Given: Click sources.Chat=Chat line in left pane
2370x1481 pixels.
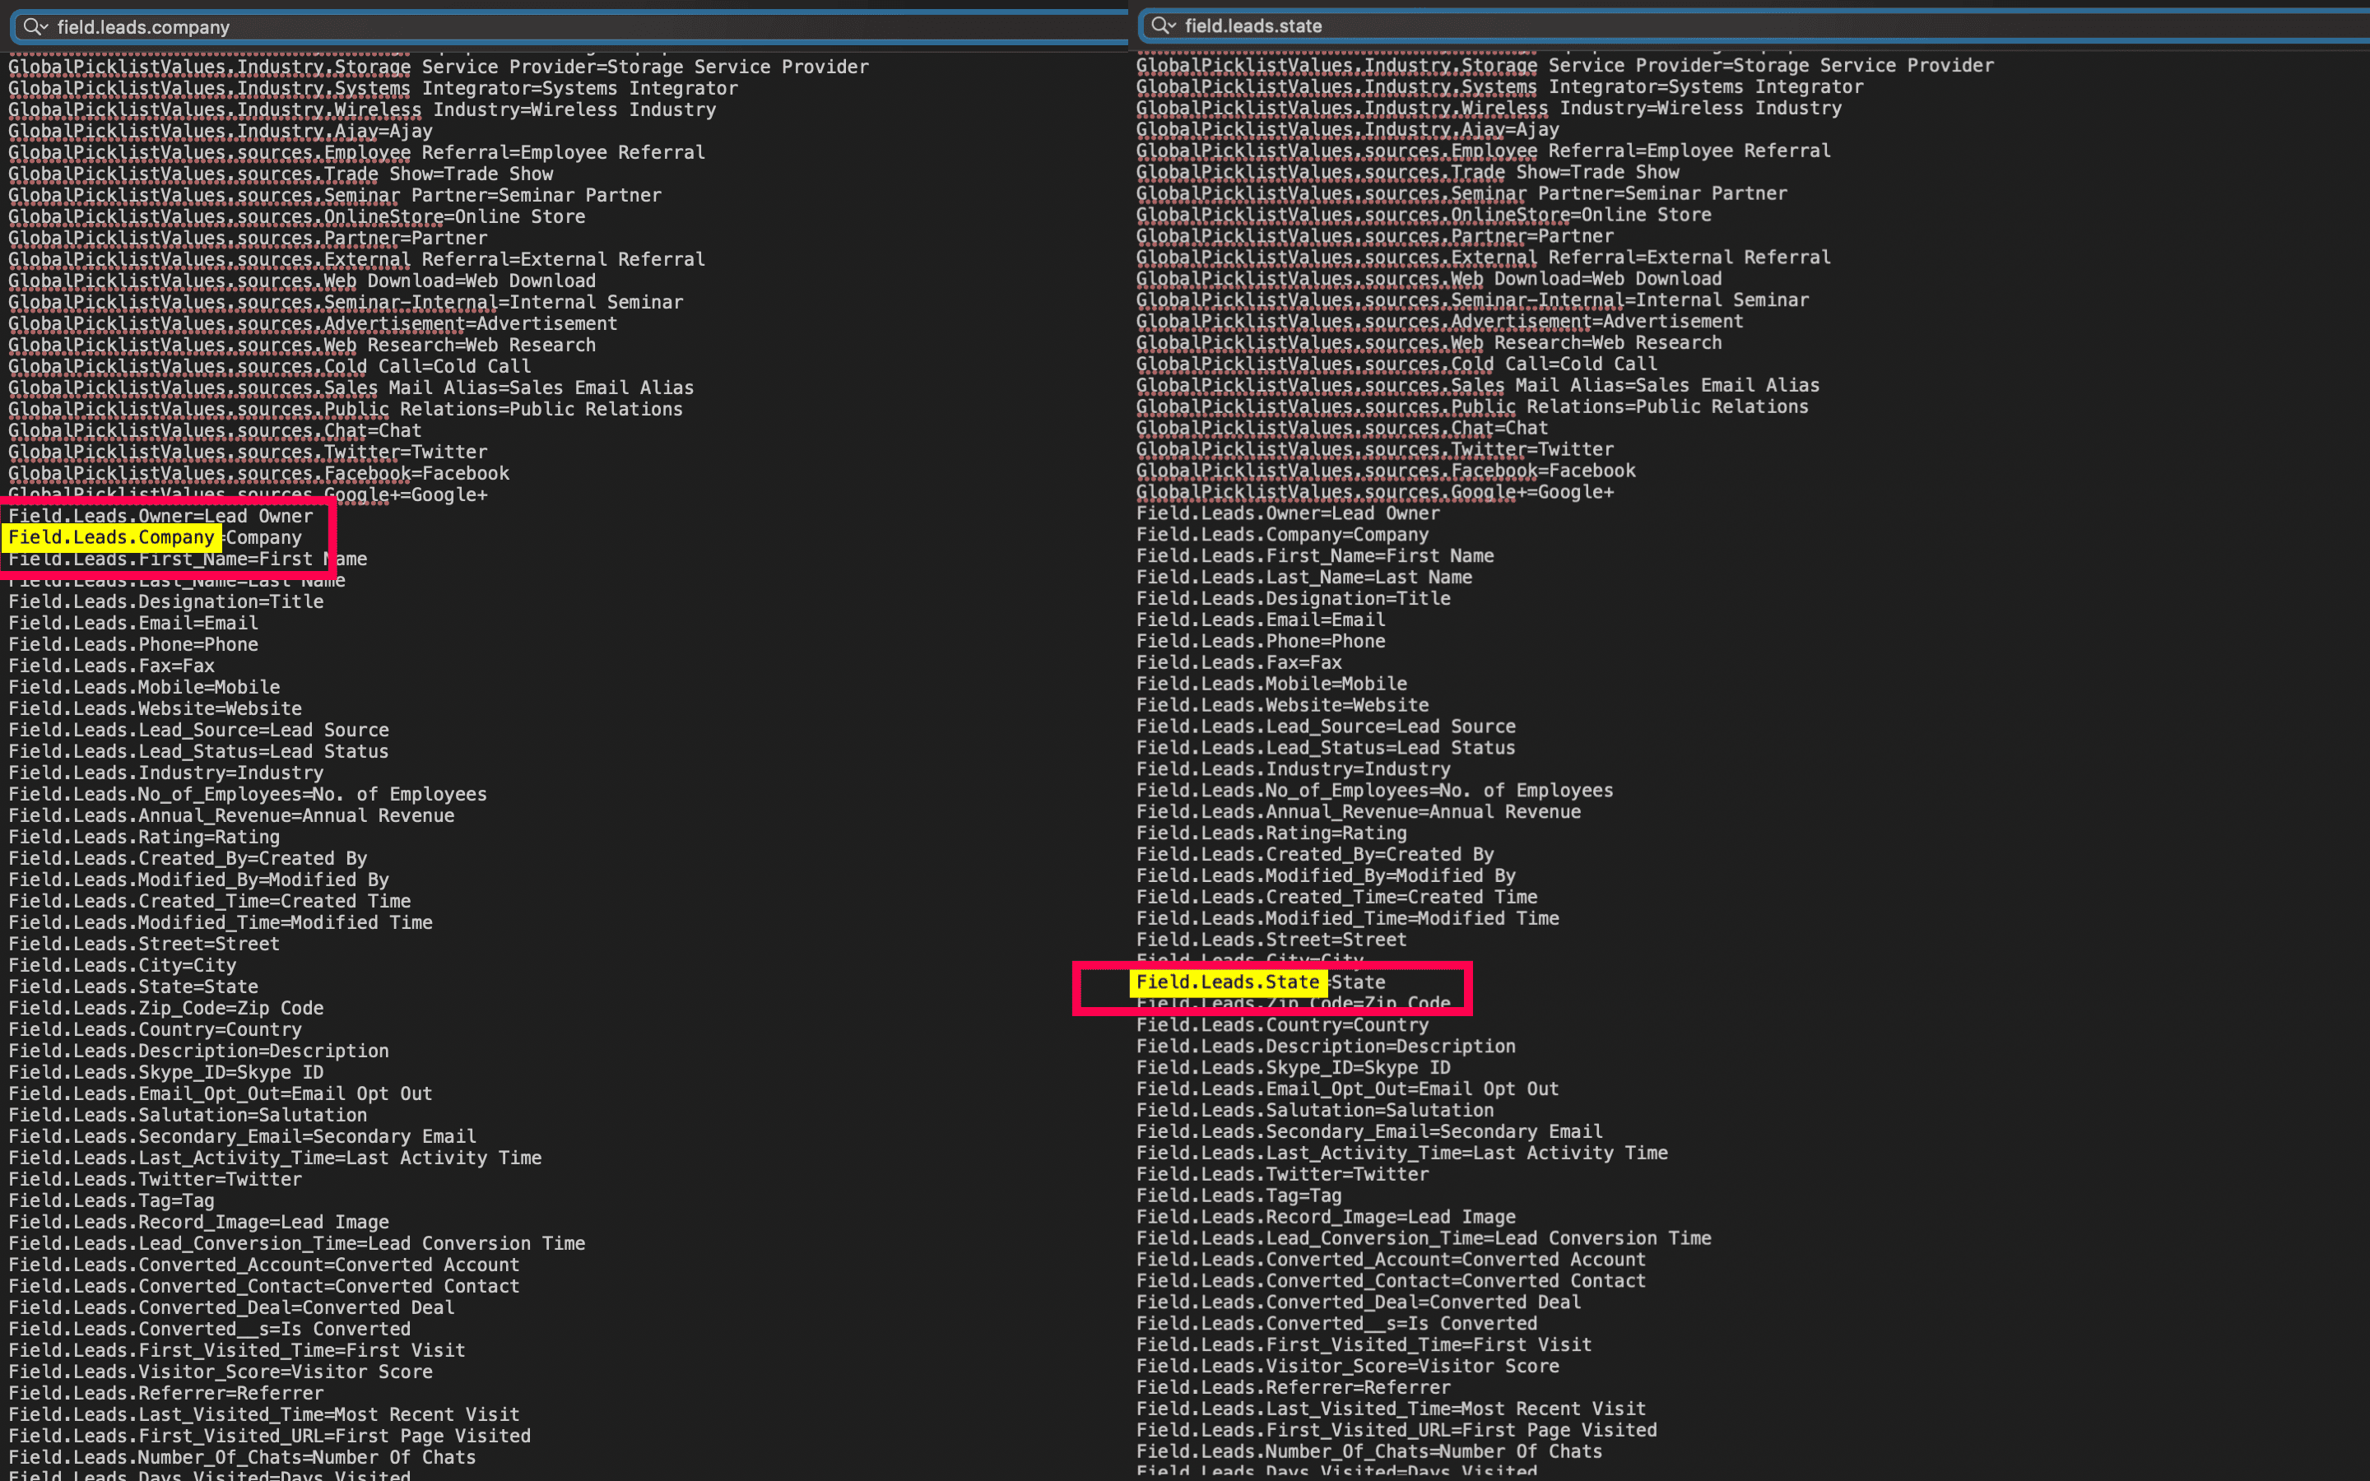Looking at the screenshot, I should (216, 431).
